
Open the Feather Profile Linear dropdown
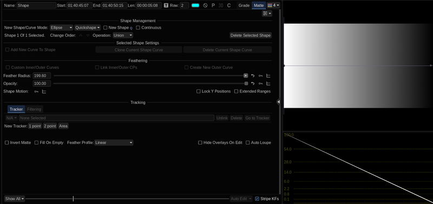(x=114, y=143)
